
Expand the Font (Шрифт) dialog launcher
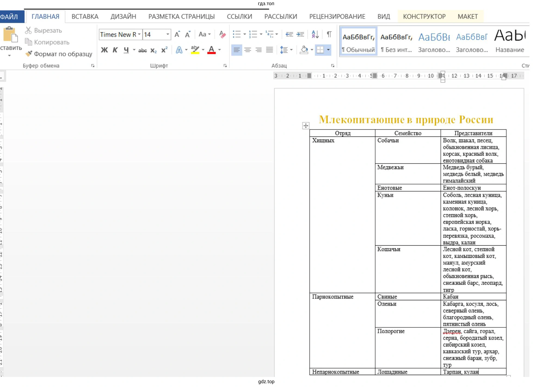[x=225, y=66]
